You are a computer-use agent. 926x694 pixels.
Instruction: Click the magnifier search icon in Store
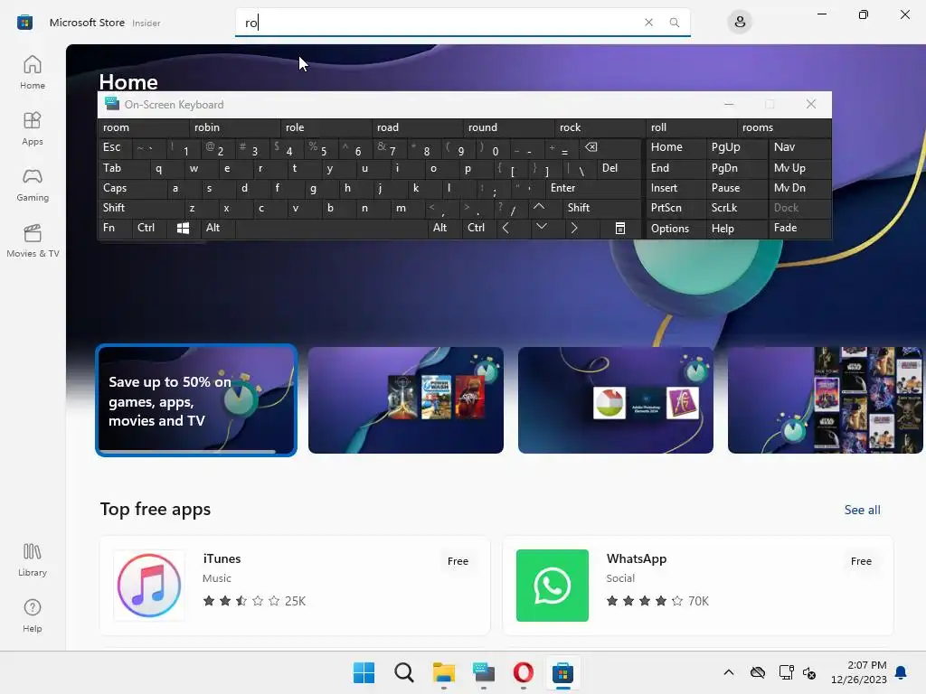(x=674, y=23)
